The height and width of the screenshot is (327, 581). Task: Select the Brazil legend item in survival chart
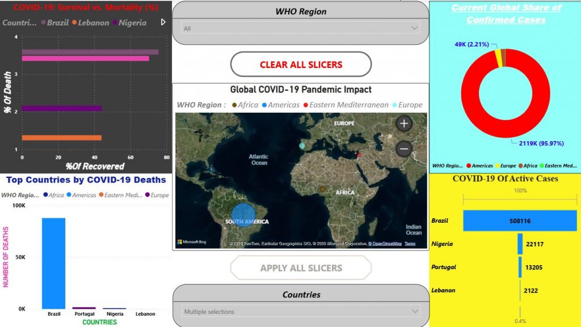55,23
